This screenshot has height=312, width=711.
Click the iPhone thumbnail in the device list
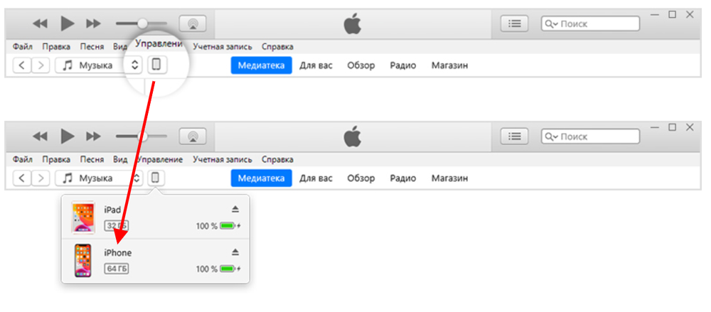83,260
